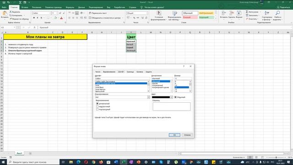Click Copy (Копировать) in clipboard group
293x165 pixels.
click(x=16, y=15)
